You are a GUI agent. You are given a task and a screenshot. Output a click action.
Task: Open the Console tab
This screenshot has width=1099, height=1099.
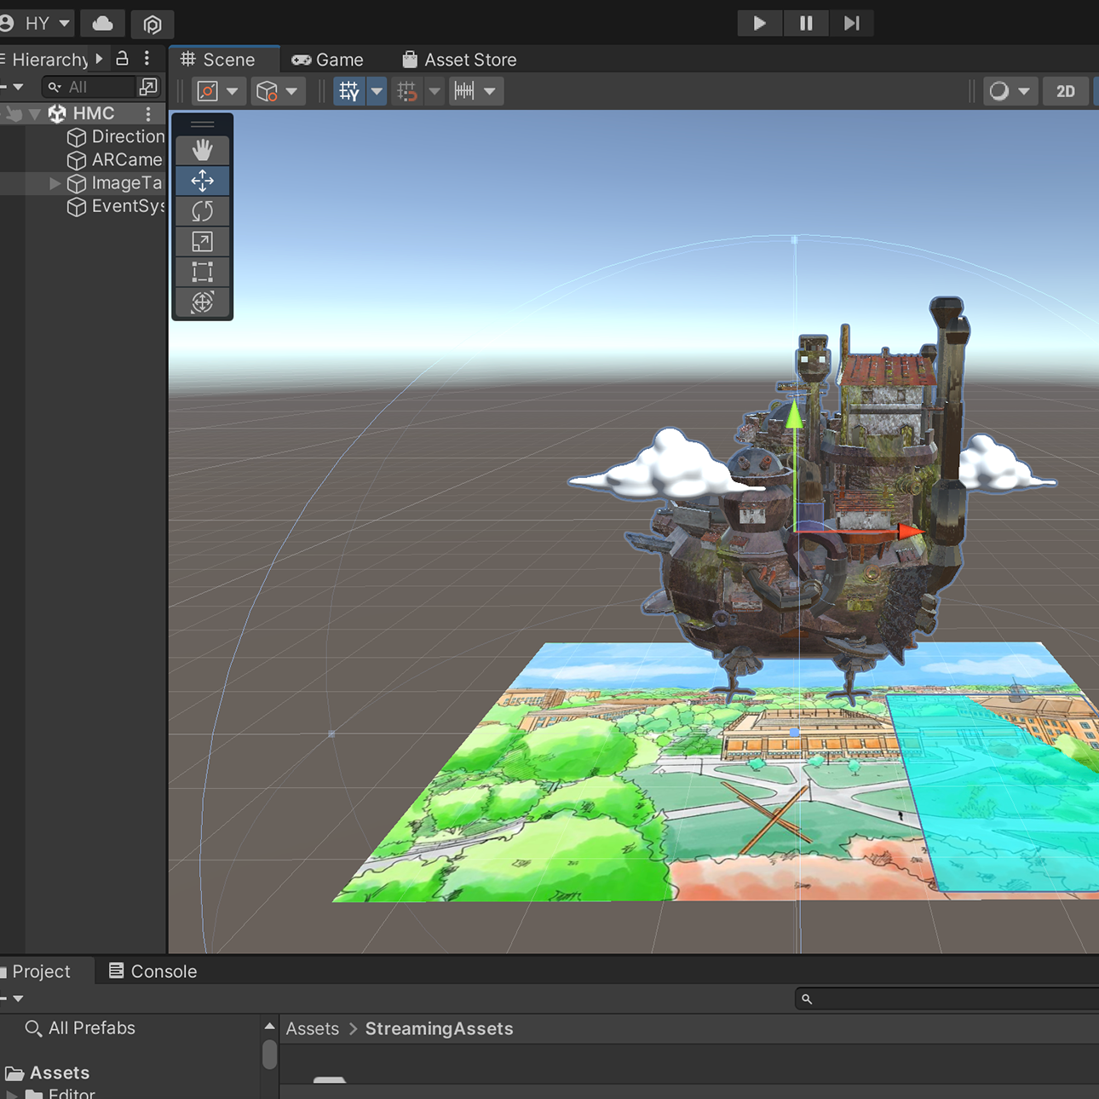[153, 971]
